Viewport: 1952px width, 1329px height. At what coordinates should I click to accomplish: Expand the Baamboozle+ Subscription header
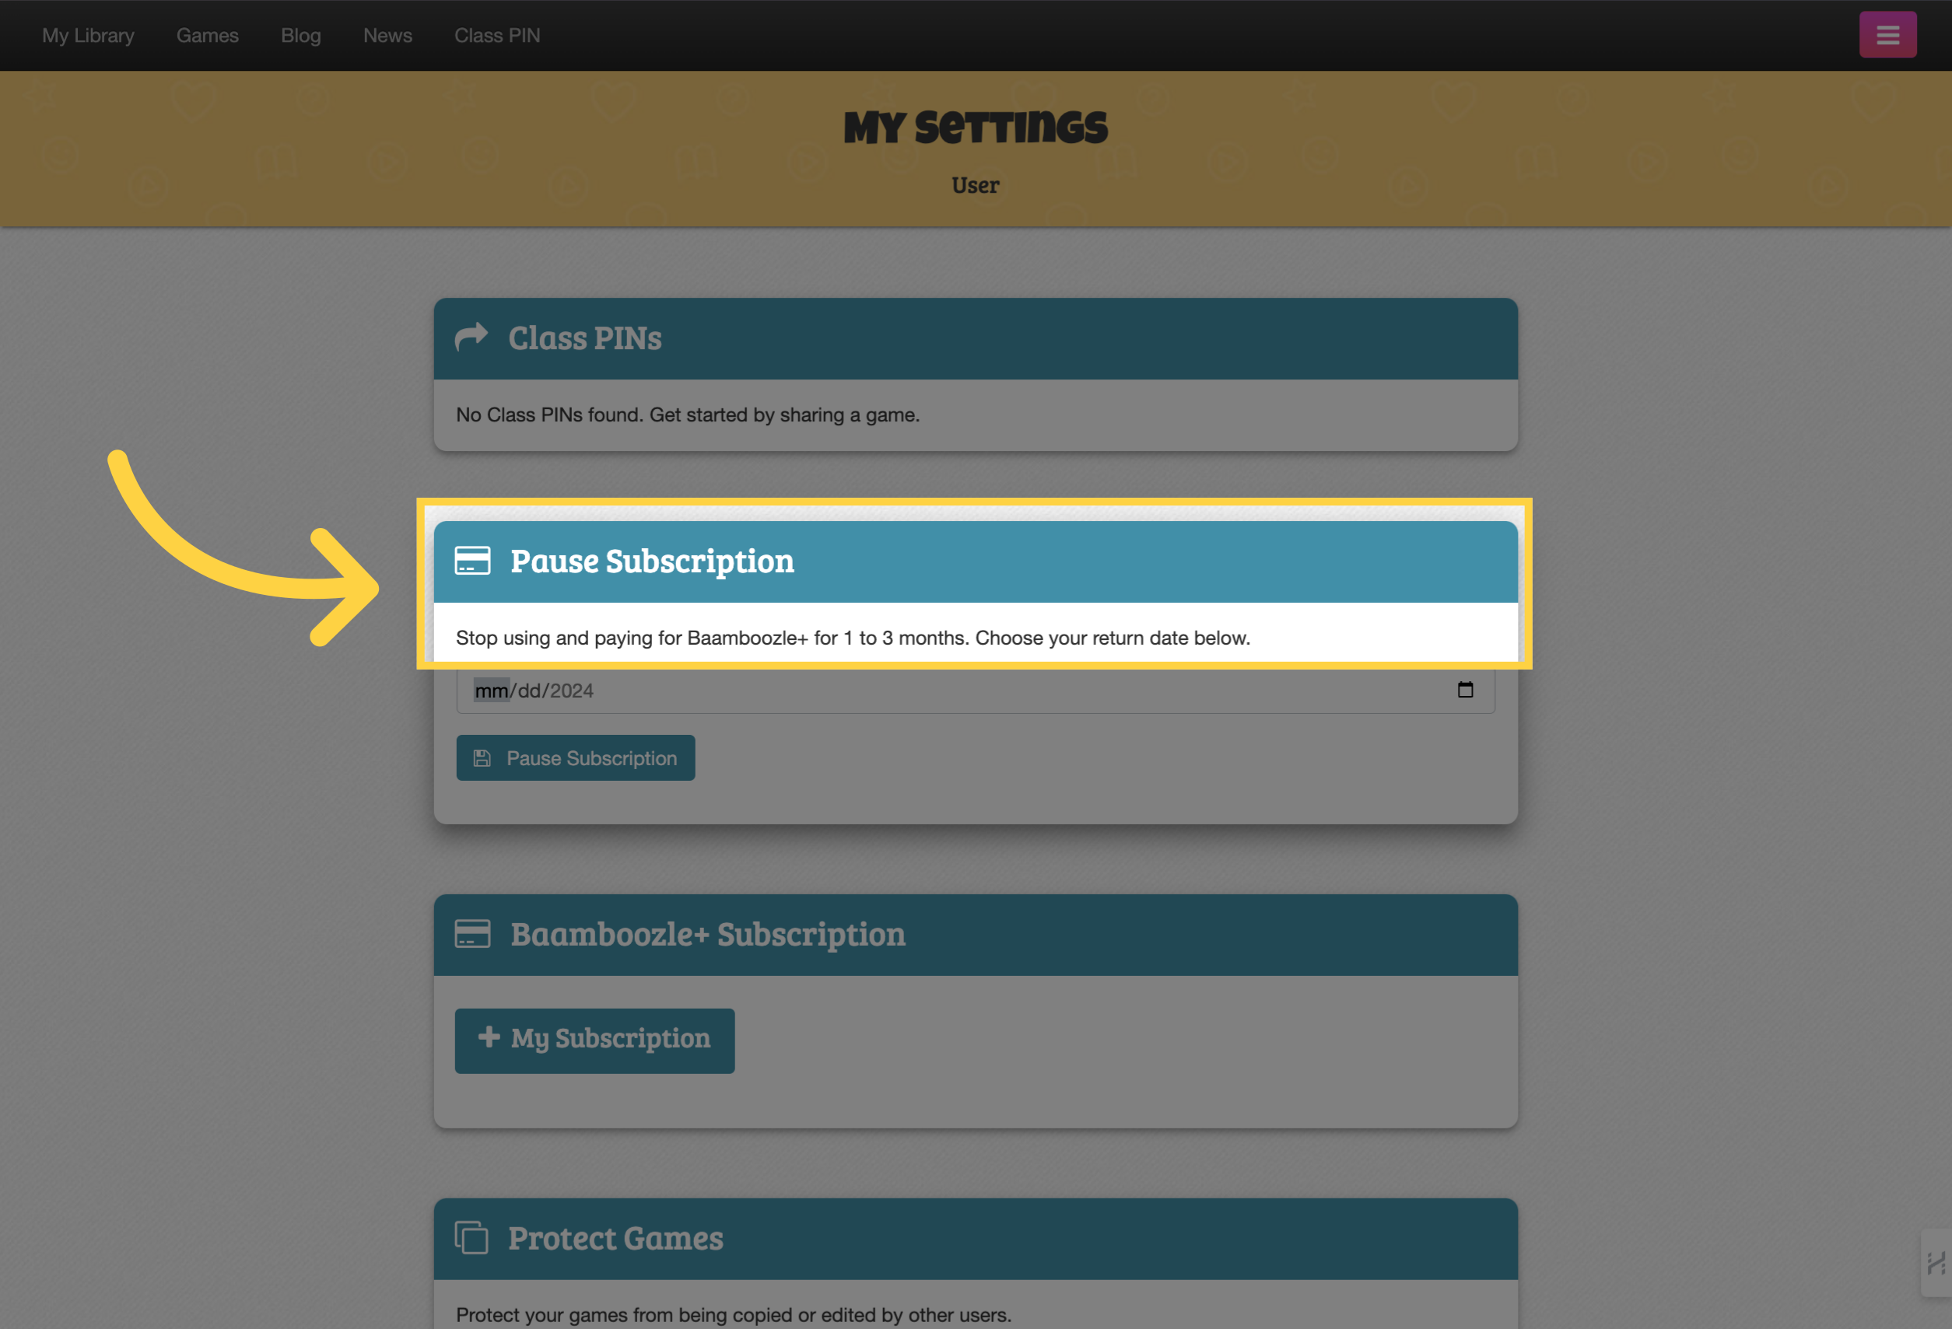976,935
